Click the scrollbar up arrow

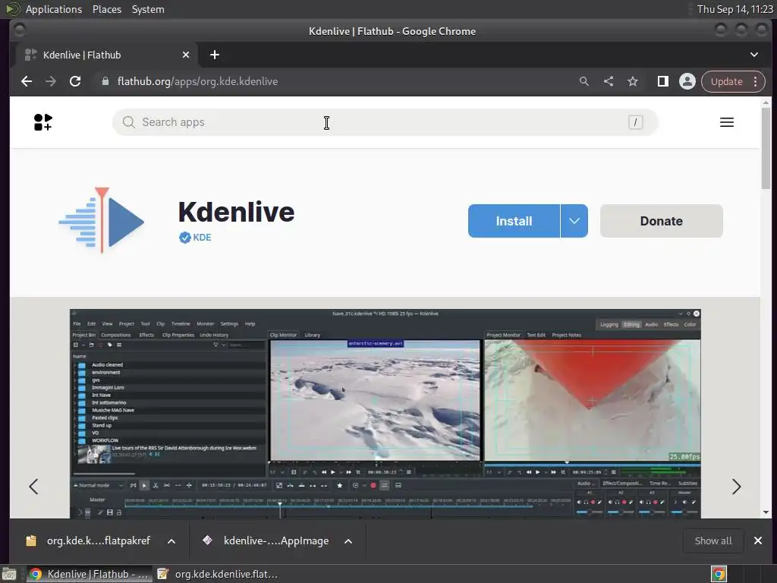[x=766, y=102]
